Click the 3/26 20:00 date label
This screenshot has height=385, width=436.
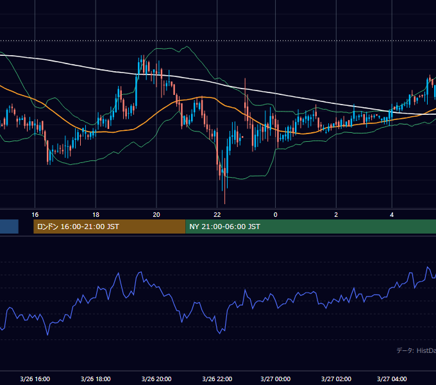(x=156, y=379)
